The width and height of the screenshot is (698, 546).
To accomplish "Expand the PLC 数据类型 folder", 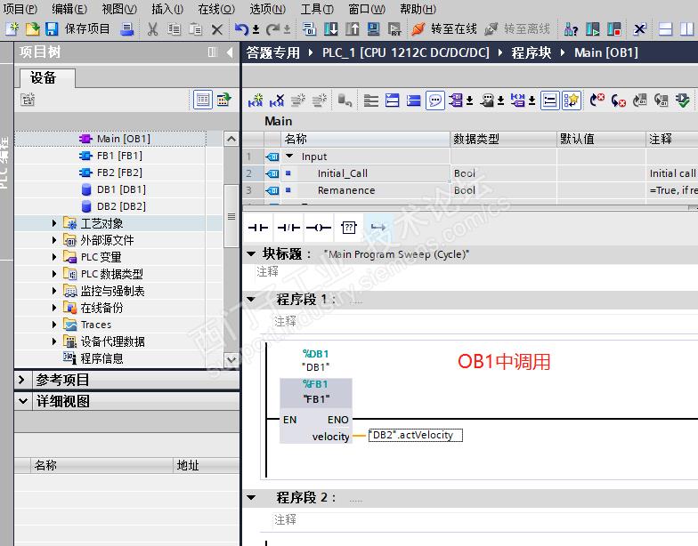I will [53, 274].
